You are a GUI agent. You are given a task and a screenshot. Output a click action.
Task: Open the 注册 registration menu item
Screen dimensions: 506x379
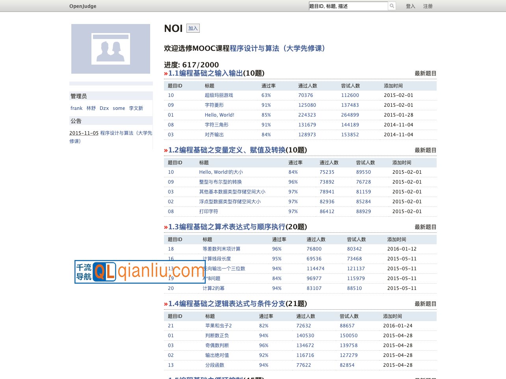tap(428, 6)
